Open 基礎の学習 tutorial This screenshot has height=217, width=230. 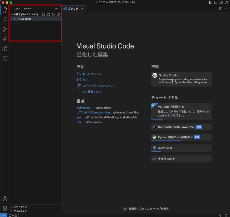click(181, 148)
